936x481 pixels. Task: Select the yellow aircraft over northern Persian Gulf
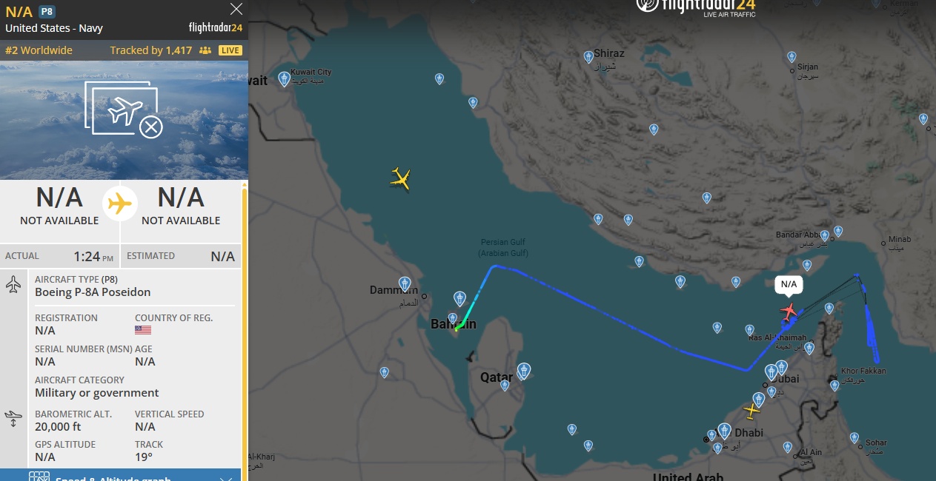coord(400,178)
